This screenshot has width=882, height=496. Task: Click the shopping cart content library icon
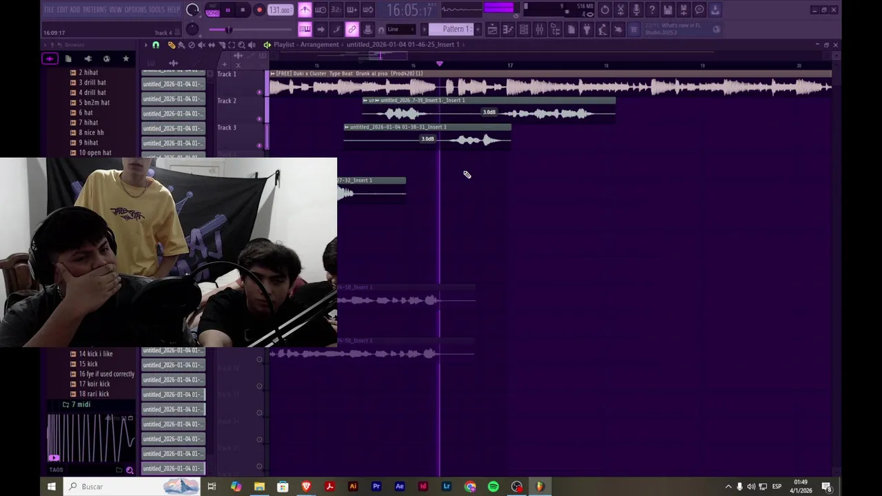coord(633,29)
